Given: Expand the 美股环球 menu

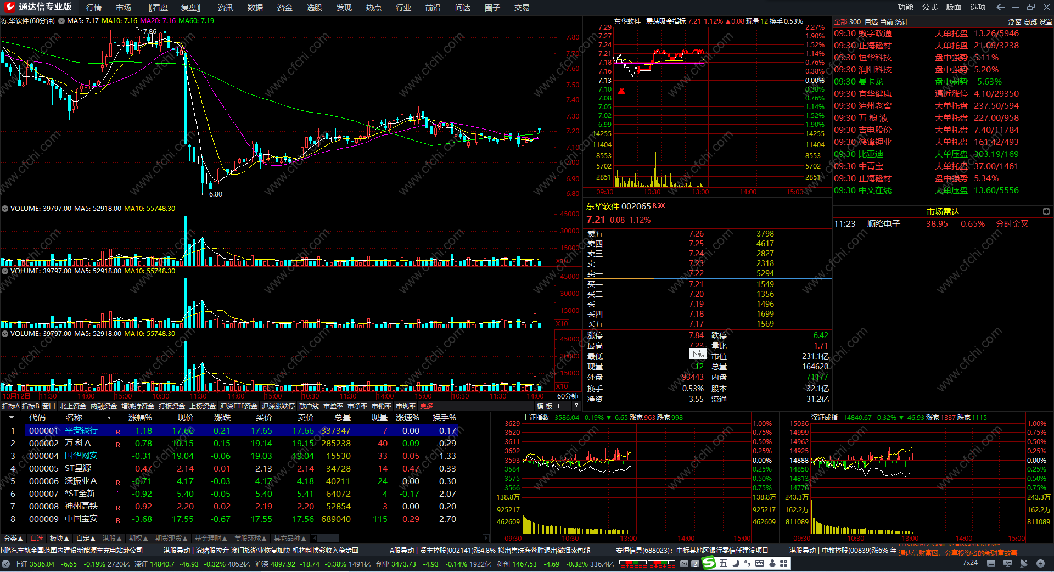Looking at the screenshot, I should [251, 539].
